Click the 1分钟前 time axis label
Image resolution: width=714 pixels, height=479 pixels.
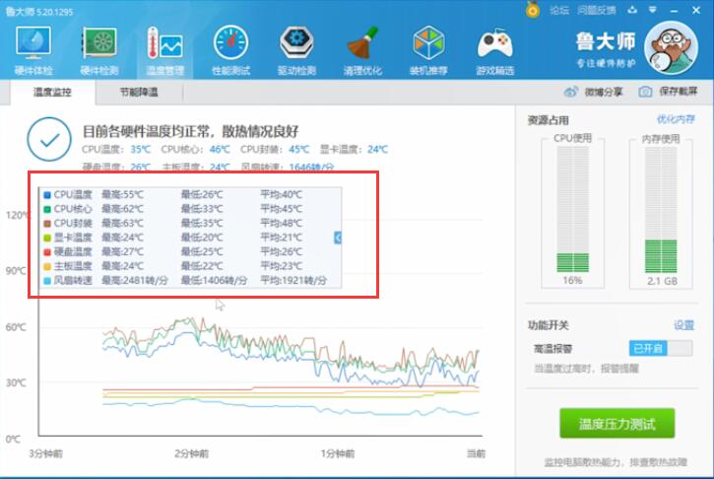(338, 454)
